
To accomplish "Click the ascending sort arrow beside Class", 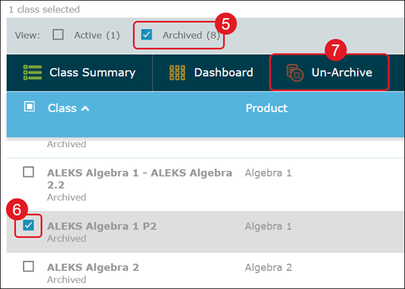I will (85, 109).
